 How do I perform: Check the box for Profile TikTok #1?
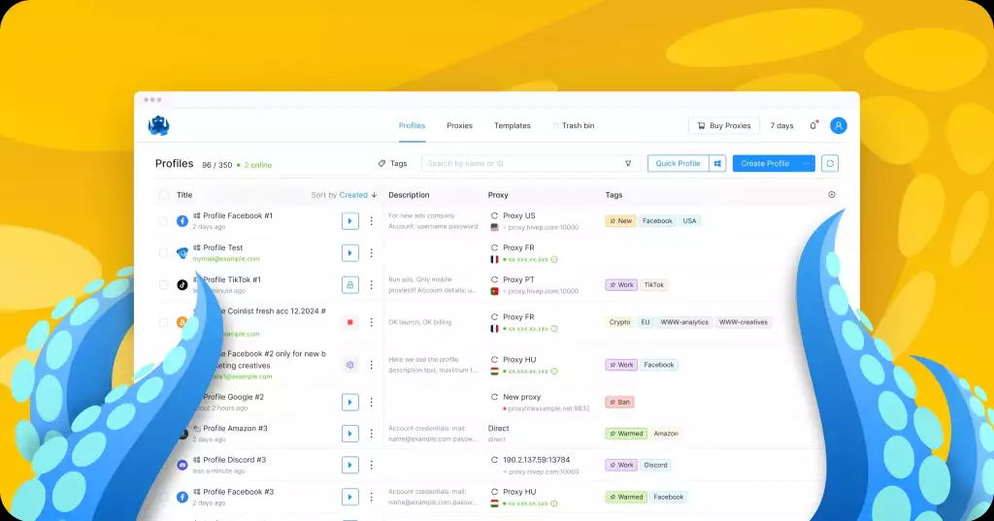tap(163, 285)
